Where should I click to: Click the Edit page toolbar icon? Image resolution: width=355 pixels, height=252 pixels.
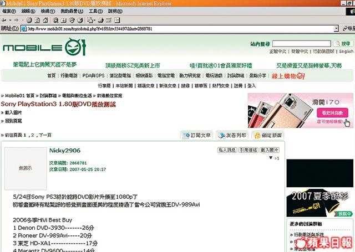coord(109,20)
